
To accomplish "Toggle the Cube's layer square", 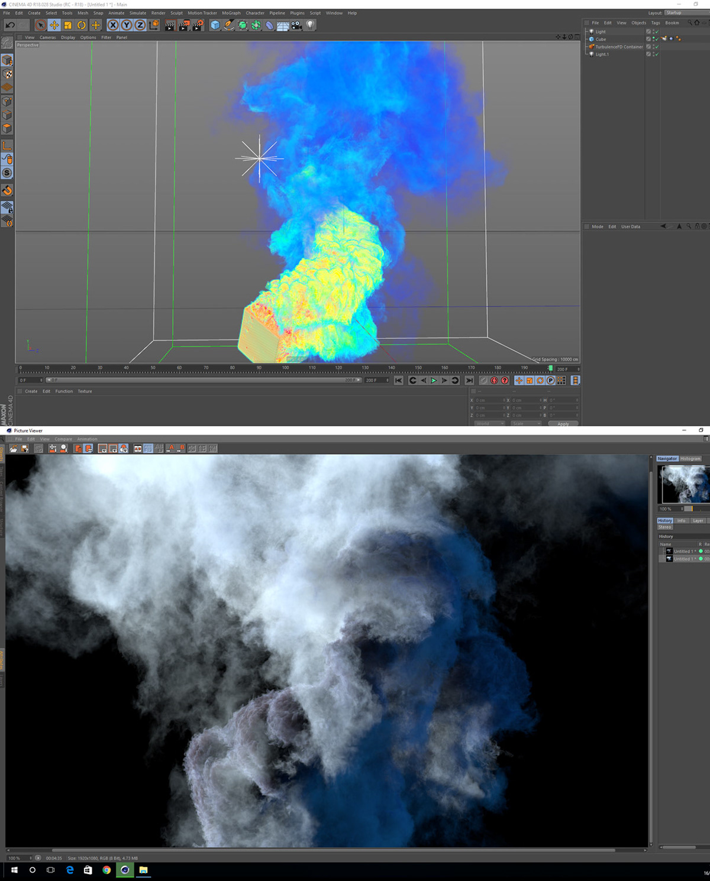I will click(648, 39).
